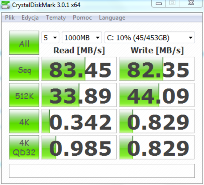204x185 pixels.
Task: Run all benchmarks with the All button
Action: pos(24,43)
